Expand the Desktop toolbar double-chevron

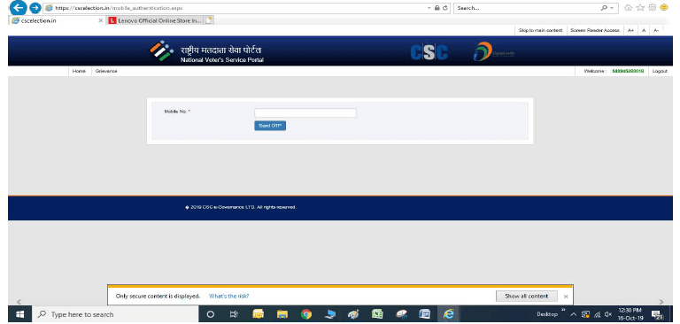564,310
